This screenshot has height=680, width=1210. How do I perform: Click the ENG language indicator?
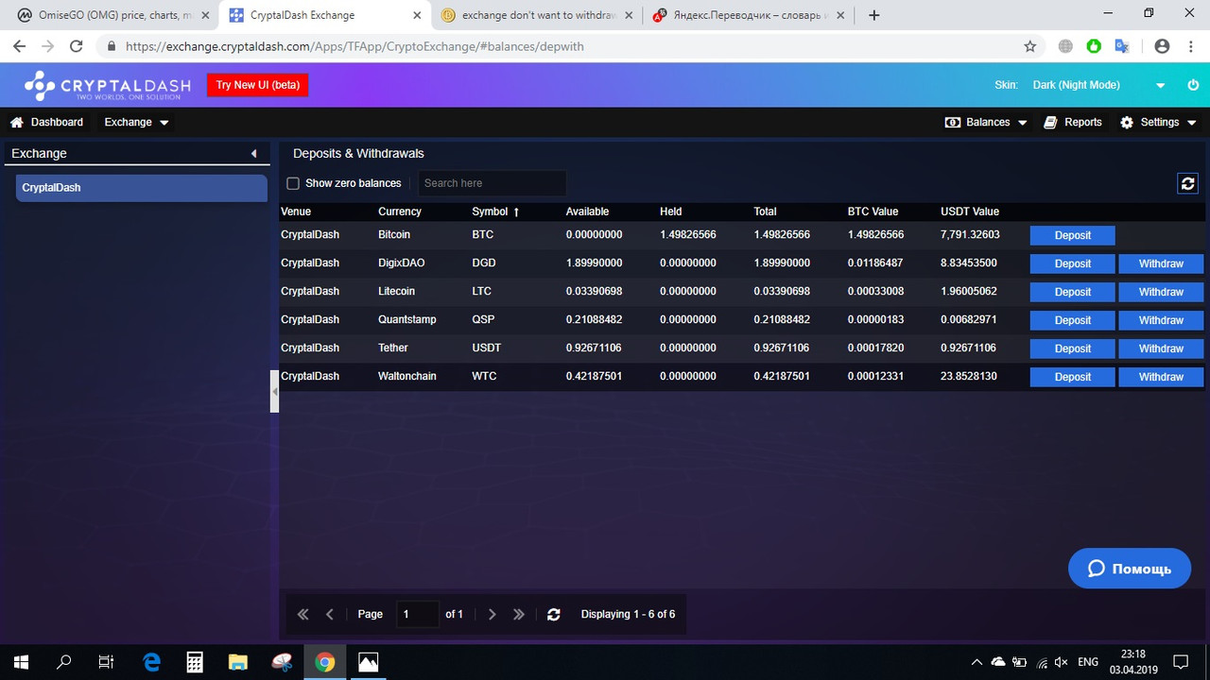(x=1088, y=662)
